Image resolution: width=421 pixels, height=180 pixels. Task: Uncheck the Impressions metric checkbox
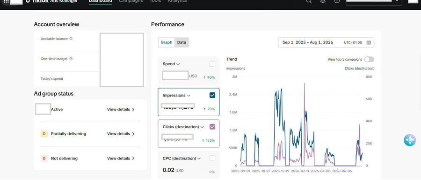(212, 95)
